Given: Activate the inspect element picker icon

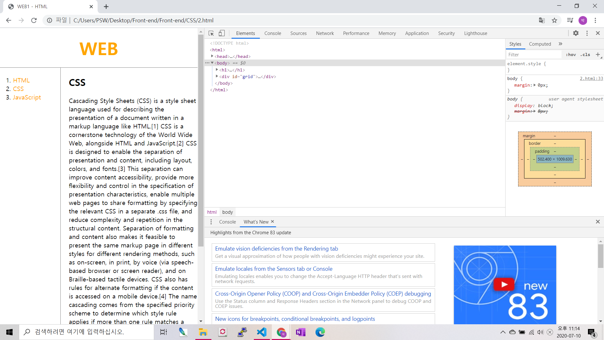Looking at the screenshot, I should pyautogui.click(x=211, y=33).
